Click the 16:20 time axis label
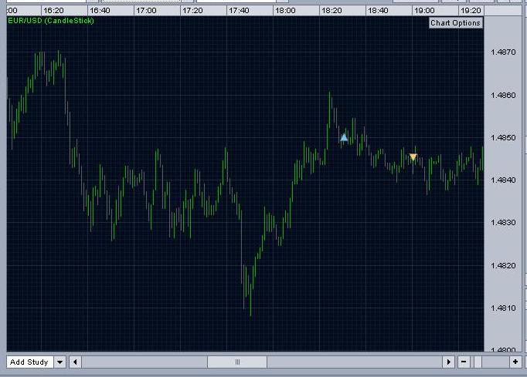The image size is (527, 377). click(53, 12)
